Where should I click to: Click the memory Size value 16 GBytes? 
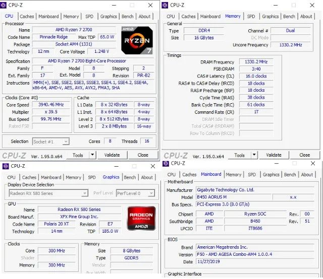(x=204, y=38)
